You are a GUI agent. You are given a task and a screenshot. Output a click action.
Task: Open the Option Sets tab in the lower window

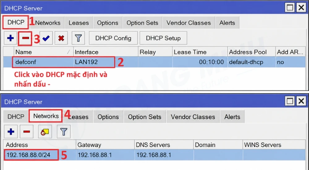click(144, 117)
